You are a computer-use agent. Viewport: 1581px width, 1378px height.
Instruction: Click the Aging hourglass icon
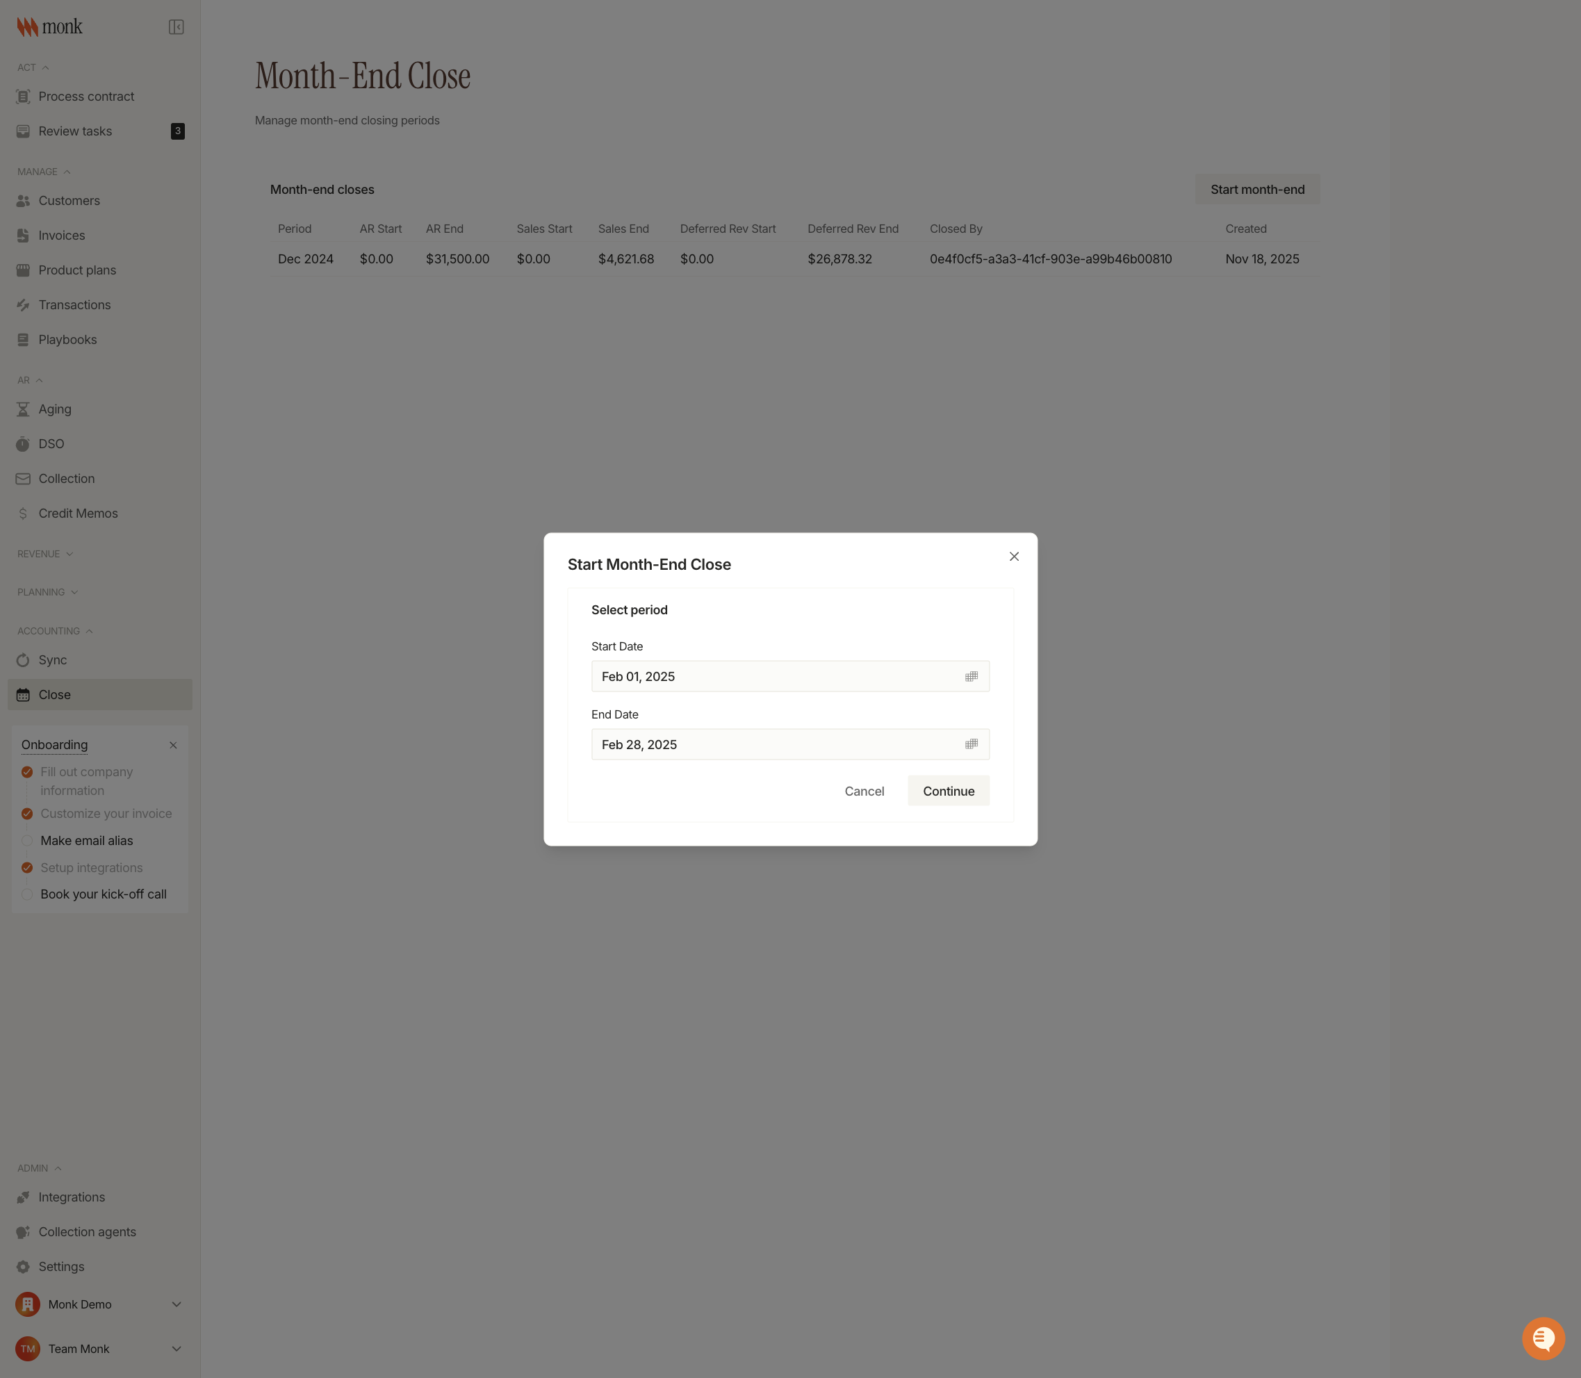pos(23,409)
